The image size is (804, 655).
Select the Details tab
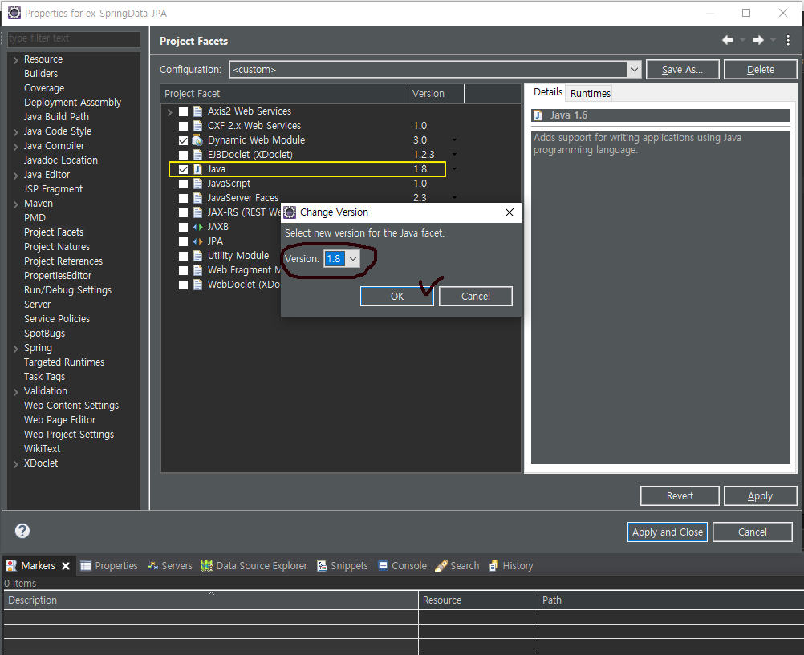point(547,91)
